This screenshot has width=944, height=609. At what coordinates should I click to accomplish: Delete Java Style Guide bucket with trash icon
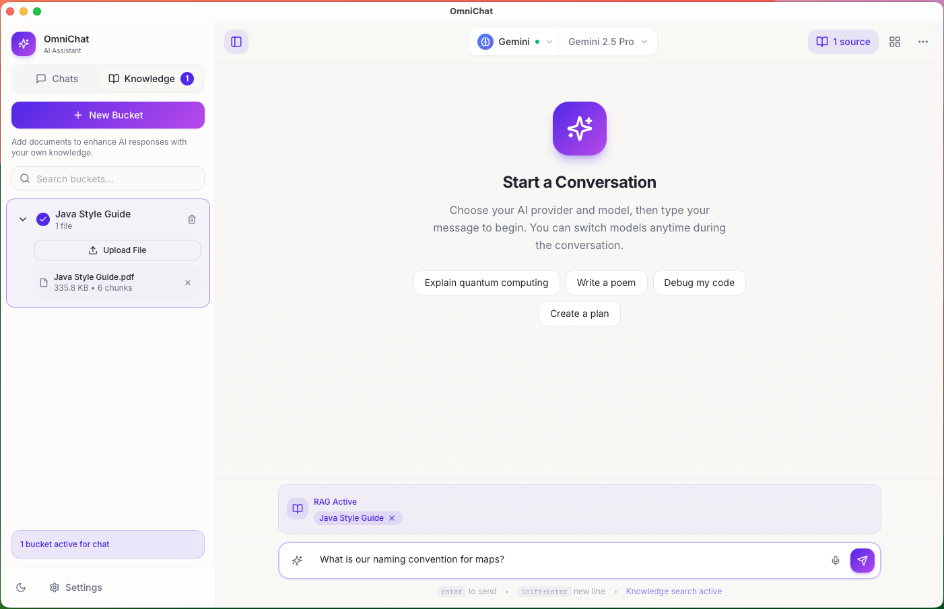pos(192,219)
